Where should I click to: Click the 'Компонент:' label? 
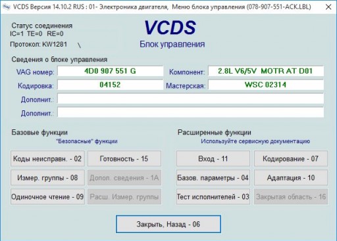coord(187,72)
